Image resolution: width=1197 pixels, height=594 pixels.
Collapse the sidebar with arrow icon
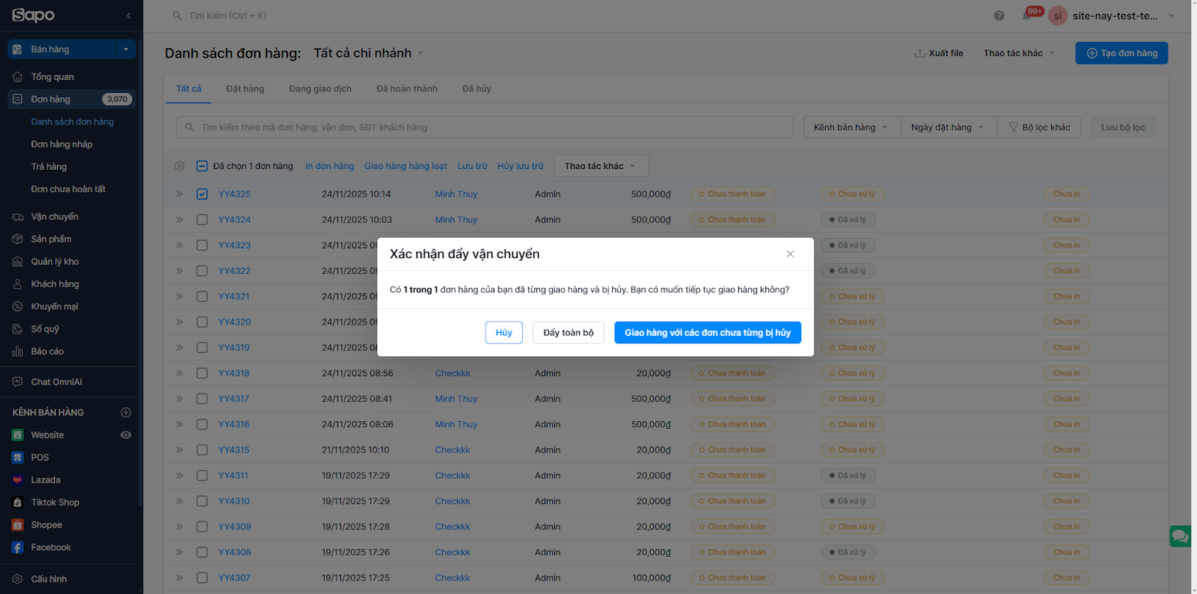(x=129, y=16)
